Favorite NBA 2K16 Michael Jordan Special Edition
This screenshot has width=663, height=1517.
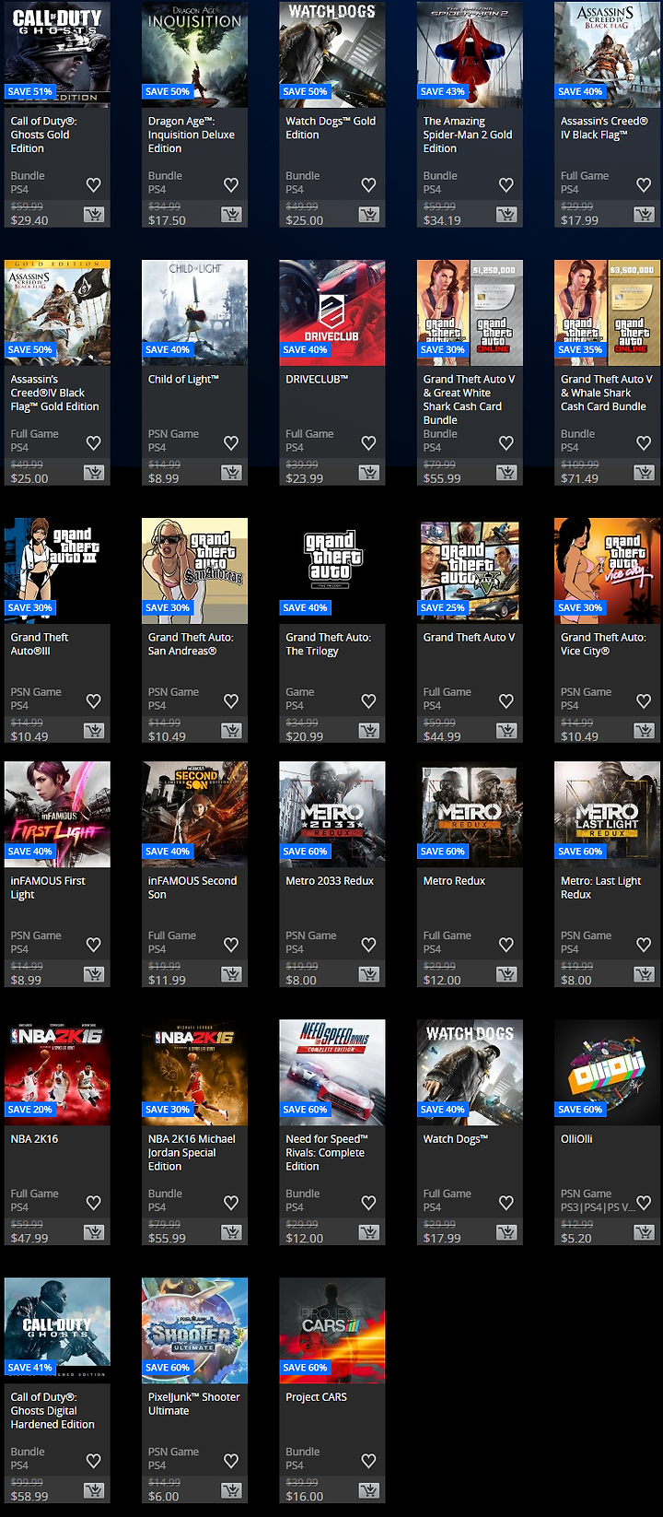coord(231,1203)
